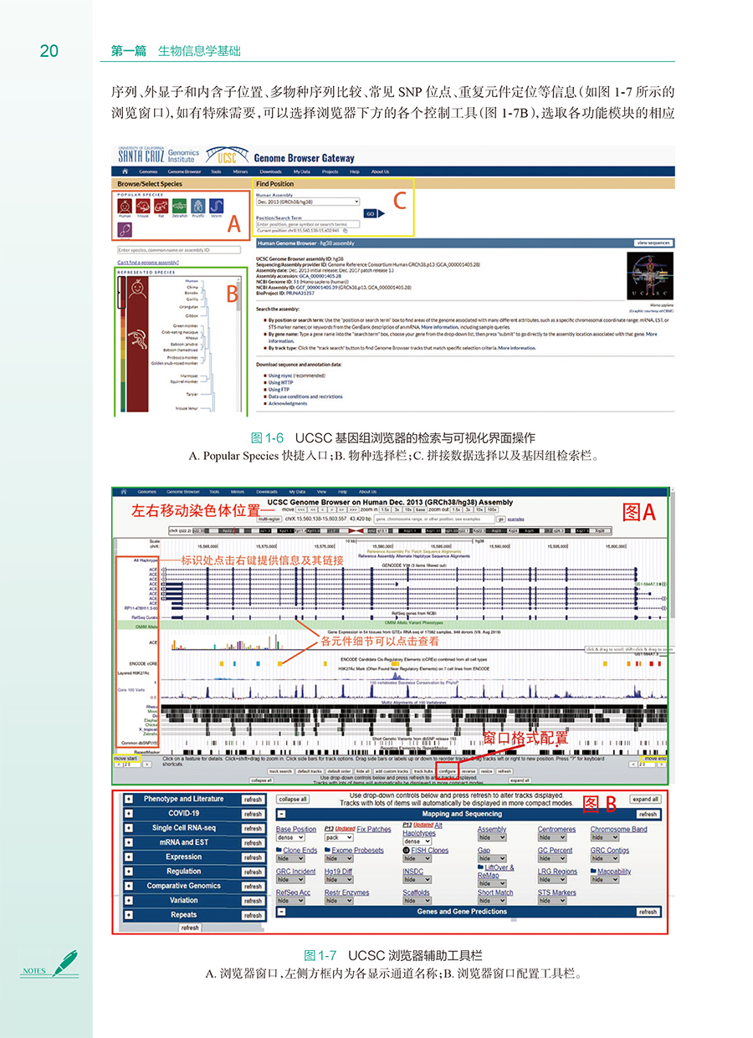This screenshot has height=1038, width=753.
Task: Collapse the Genes and Gene Predictions section
Action: (282, 912)
